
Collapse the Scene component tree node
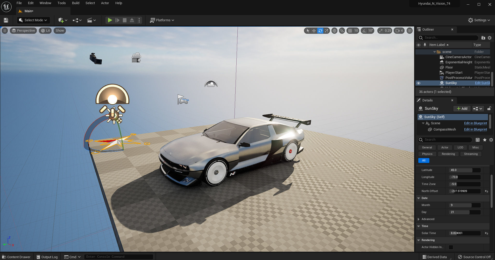(423, 123)
